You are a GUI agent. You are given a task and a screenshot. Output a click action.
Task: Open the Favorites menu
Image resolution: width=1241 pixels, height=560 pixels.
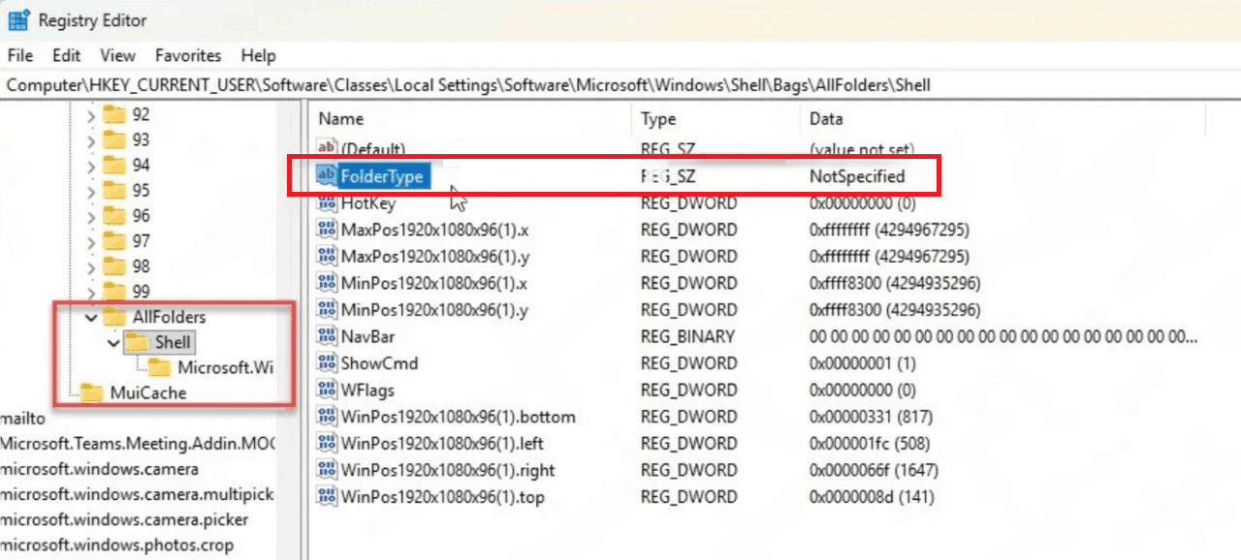(x=188, y=55)
